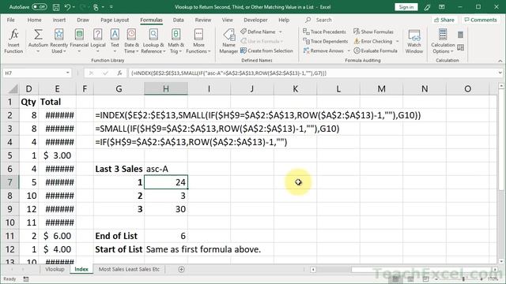This screenshot has height=284, width=506.
Task: Click Calculate Sheet icon
Action: click(x=460, y=47)
